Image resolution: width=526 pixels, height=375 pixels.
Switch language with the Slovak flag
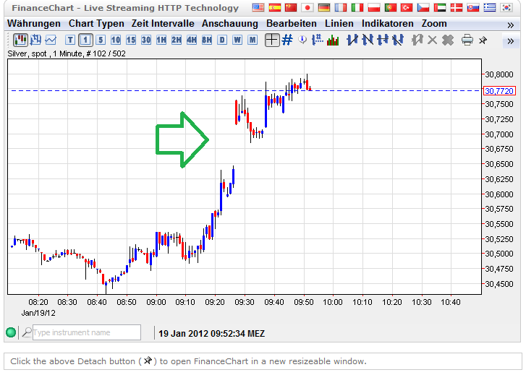pos(473,7)
